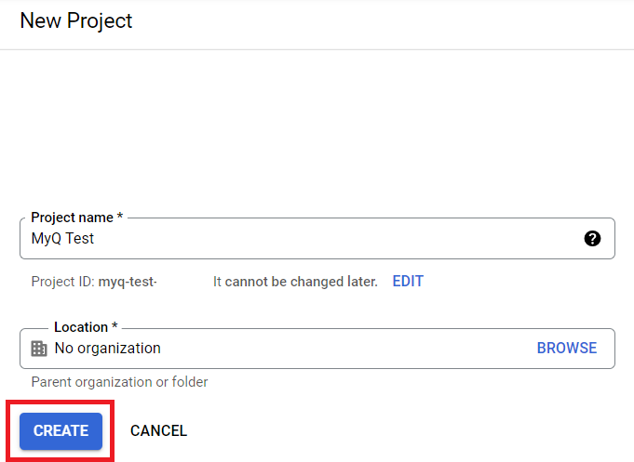This screenshot has height=462, width=634.
Task: Click the 'No organization' value text
Action: [107, 349]
